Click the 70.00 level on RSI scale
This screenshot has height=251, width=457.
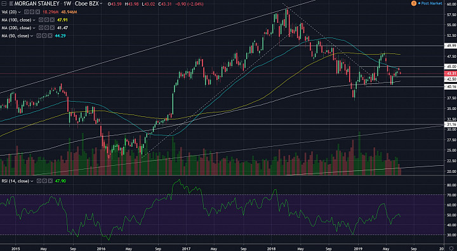pos(451,194)
